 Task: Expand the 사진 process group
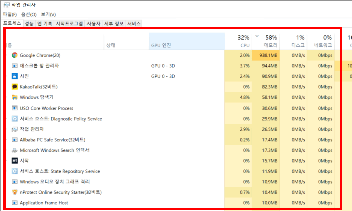pos(6,76)
